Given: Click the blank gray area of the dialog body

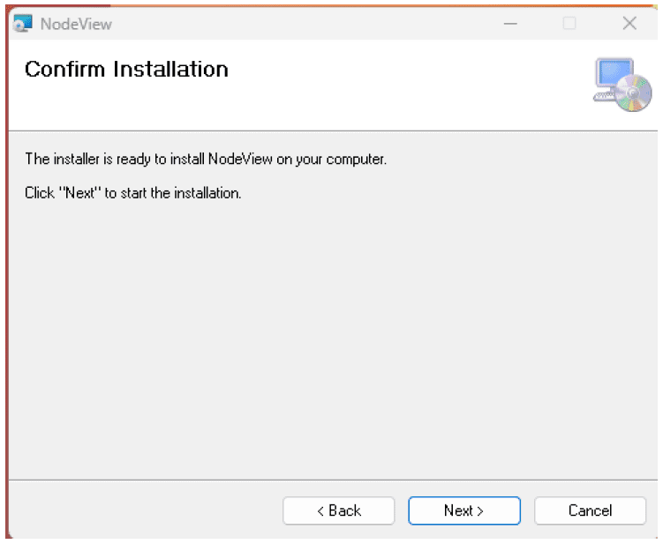Looking at the screenshot, I should pos(331,335).
